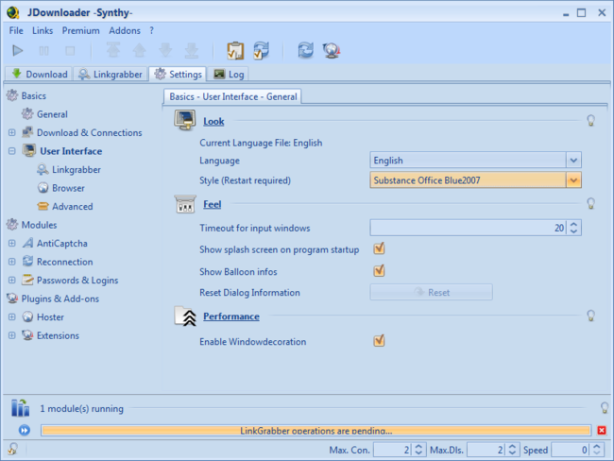Click the Timeout for input windows field
The height and width of the screenshot is (461, 614).
tap(468, 228)
